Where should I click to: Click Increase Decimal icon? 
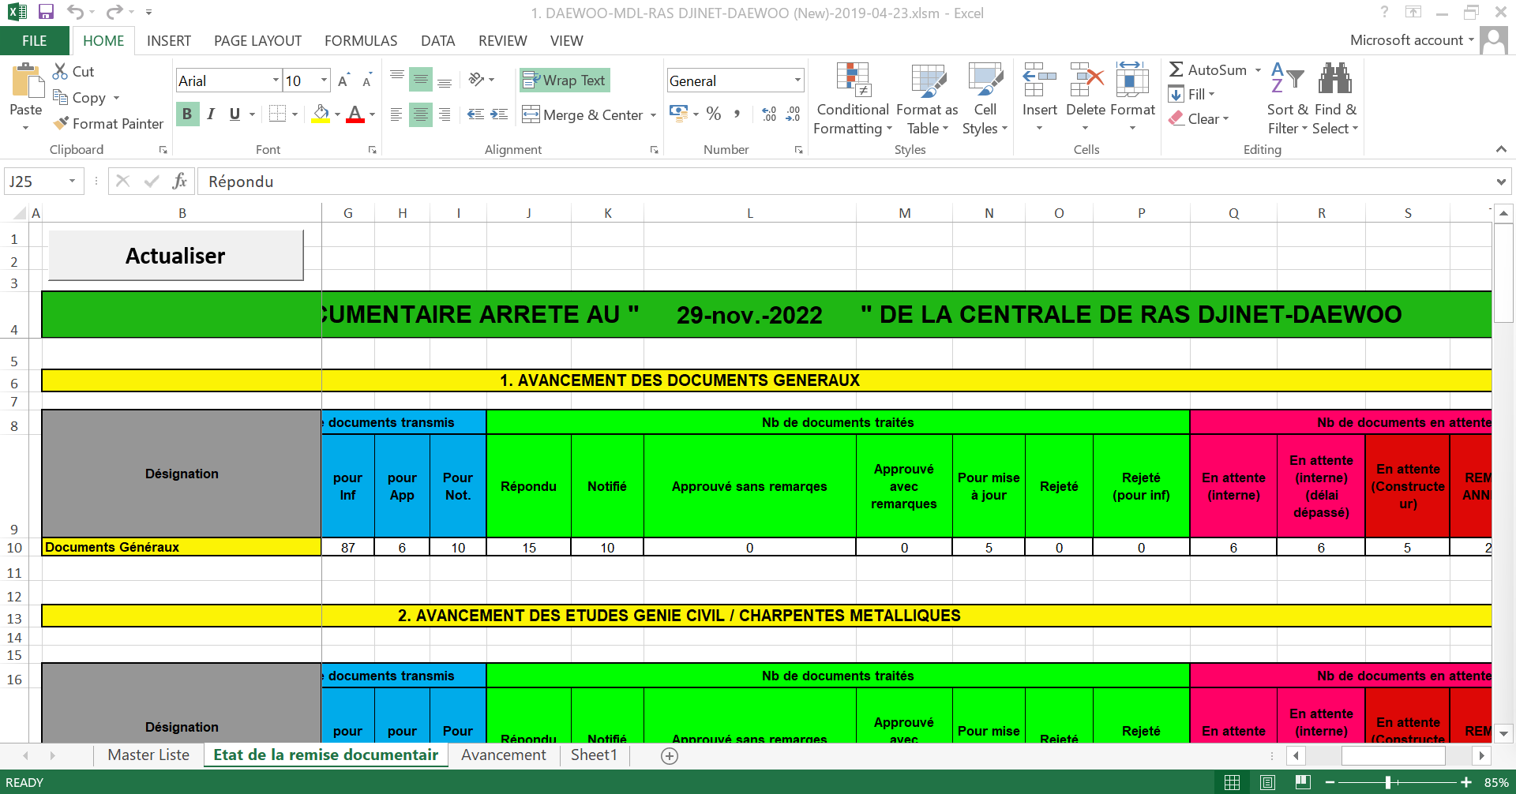pyautogui.click(x=769, y=114)
